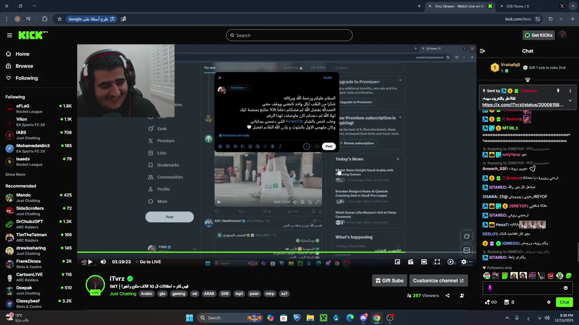Viewport: 579px width, 325px height.
Task: Share the stream
Action: tap(447, 296)
